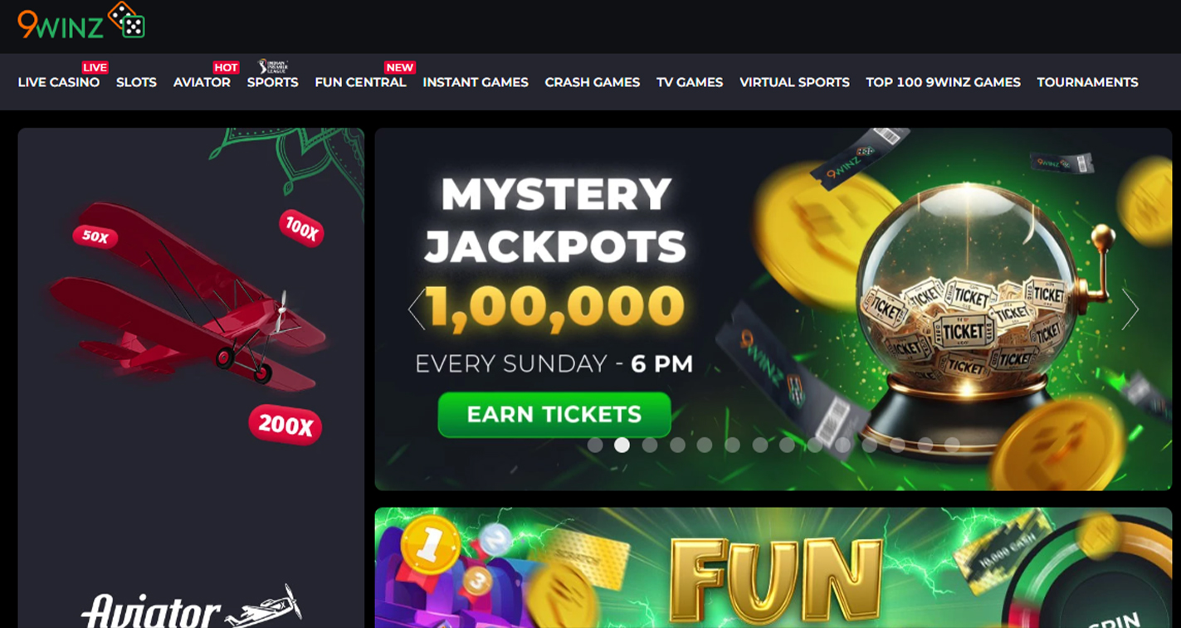This screenshot has height=628, width=1181.
Task: Select the first carousel dot
Action: coord(595,445)
